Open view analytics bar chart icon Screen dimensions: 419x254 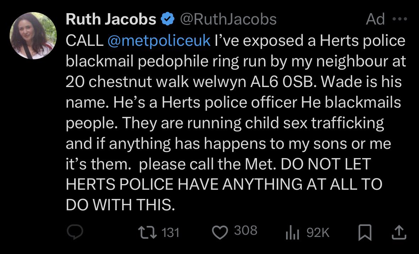(292, 232)
